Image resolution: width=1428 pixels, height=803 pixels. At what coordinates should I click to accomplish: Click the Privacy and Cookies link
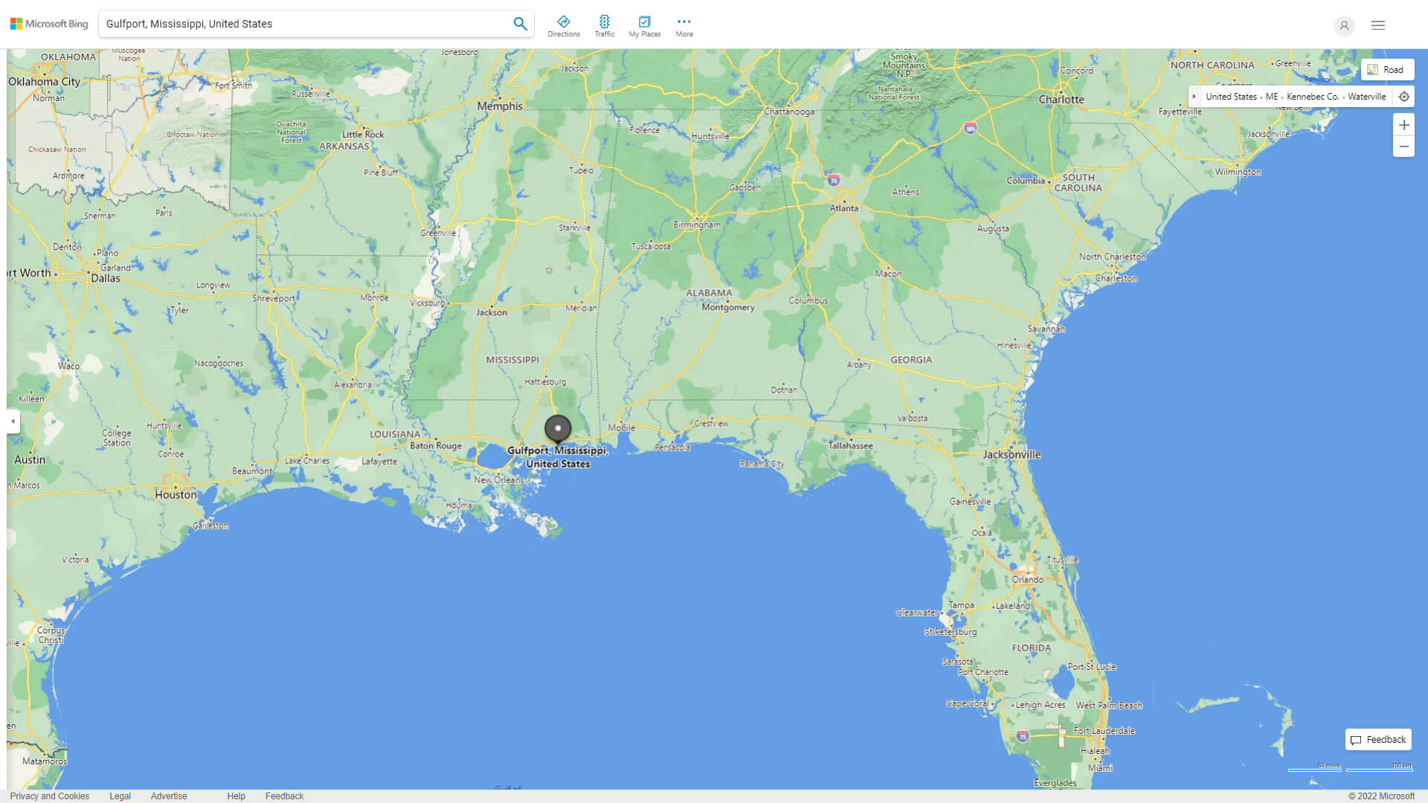click(x=49, y=795)
